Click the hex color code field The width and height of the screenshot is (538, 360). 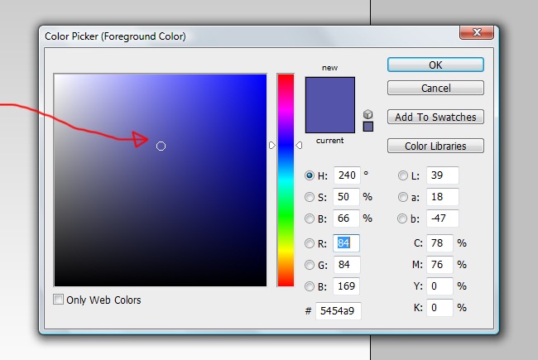338,311
